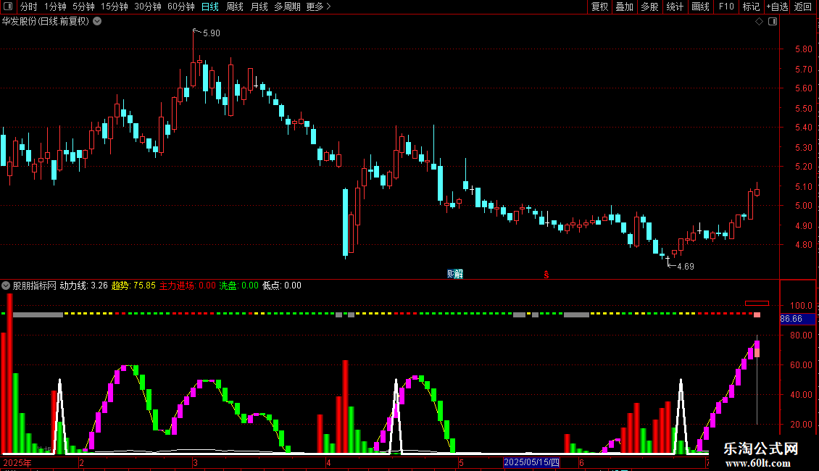The width and height of the screenshot is (819, 471).
Task: Open the 复权 adjustment option
Action: (x=599, y=7)
